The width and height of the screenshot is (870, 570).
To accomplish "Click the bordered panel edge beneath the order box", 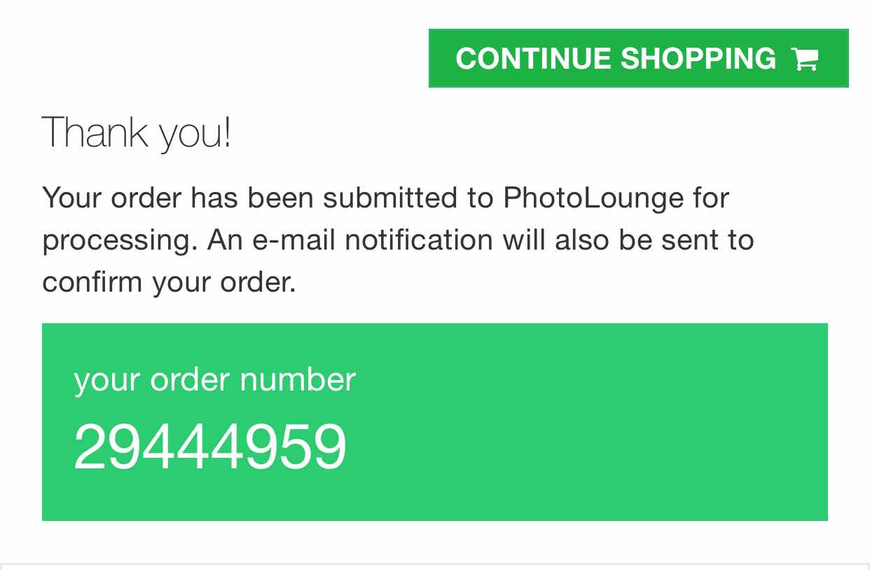I will pos(435,565).
